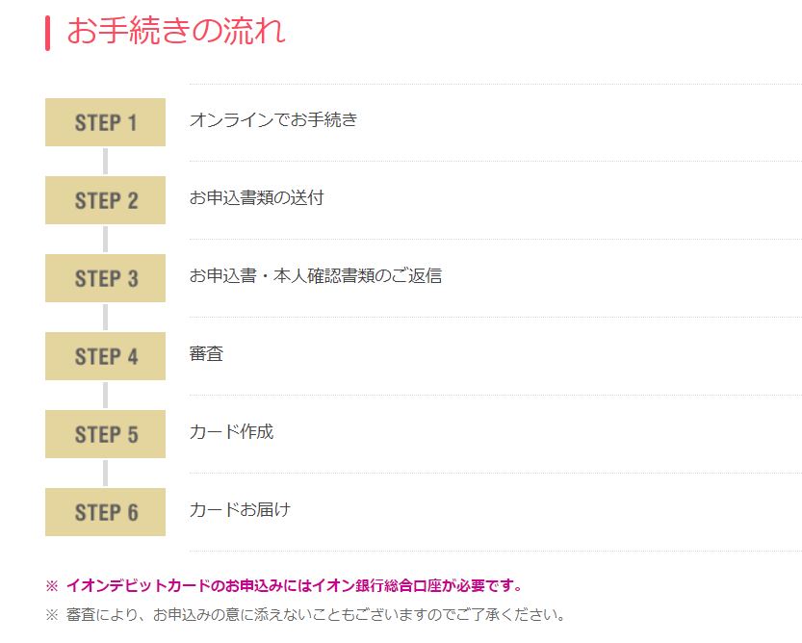Click connector line between STEP 3 and 4
802x643 pixels.
[x=105, y=317]
